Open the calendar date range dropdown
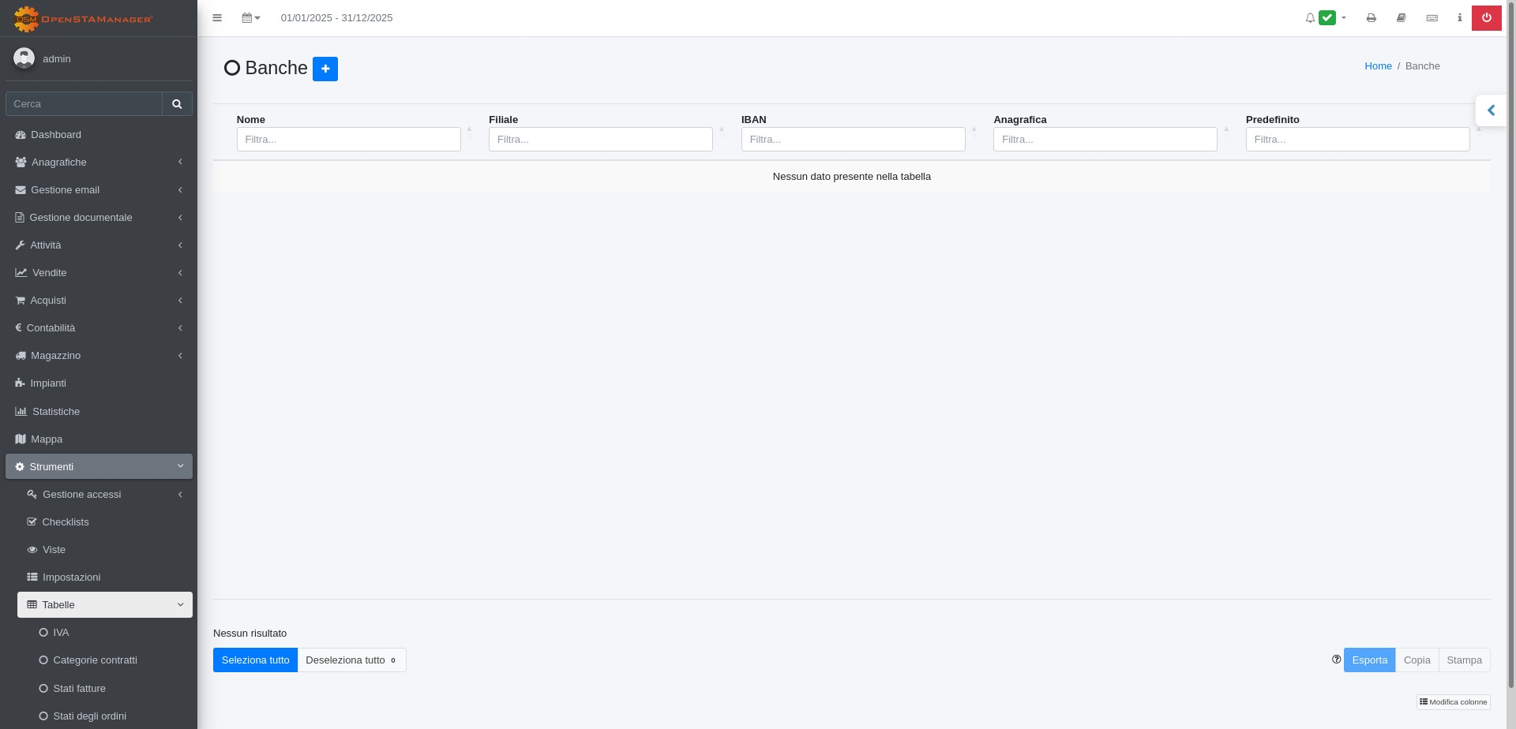1516x729 pixels. [250, 18]
